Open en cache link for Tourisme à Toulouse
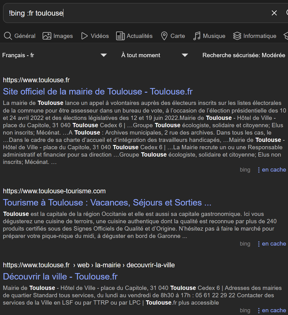The width and height of the screenshot is (288, 315). click(274, 244)
